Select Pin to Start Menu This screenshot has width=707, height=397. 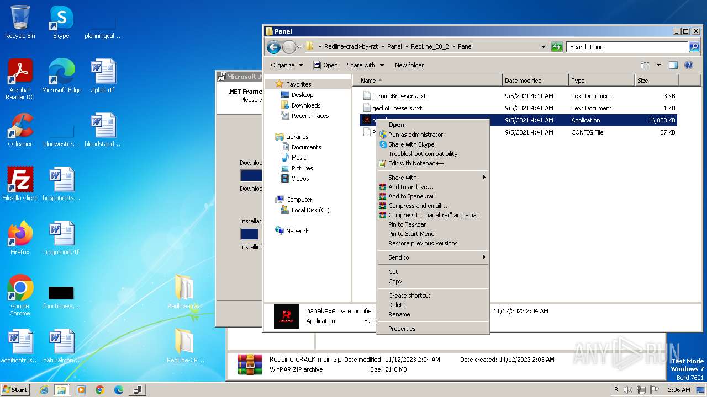pos(432,234)
